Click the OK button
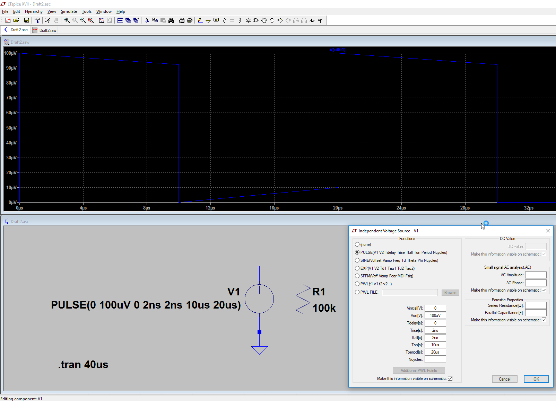The image size is (556, 401). pos(536,379)
